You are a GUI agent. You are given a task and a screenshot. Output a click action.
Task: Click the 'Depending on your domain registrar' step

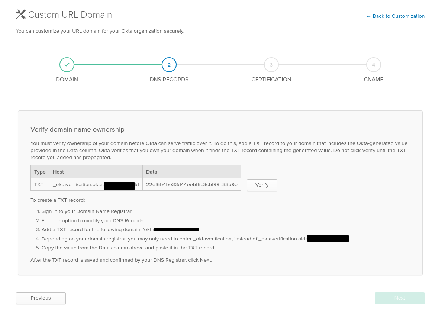[x=195, y=239]
